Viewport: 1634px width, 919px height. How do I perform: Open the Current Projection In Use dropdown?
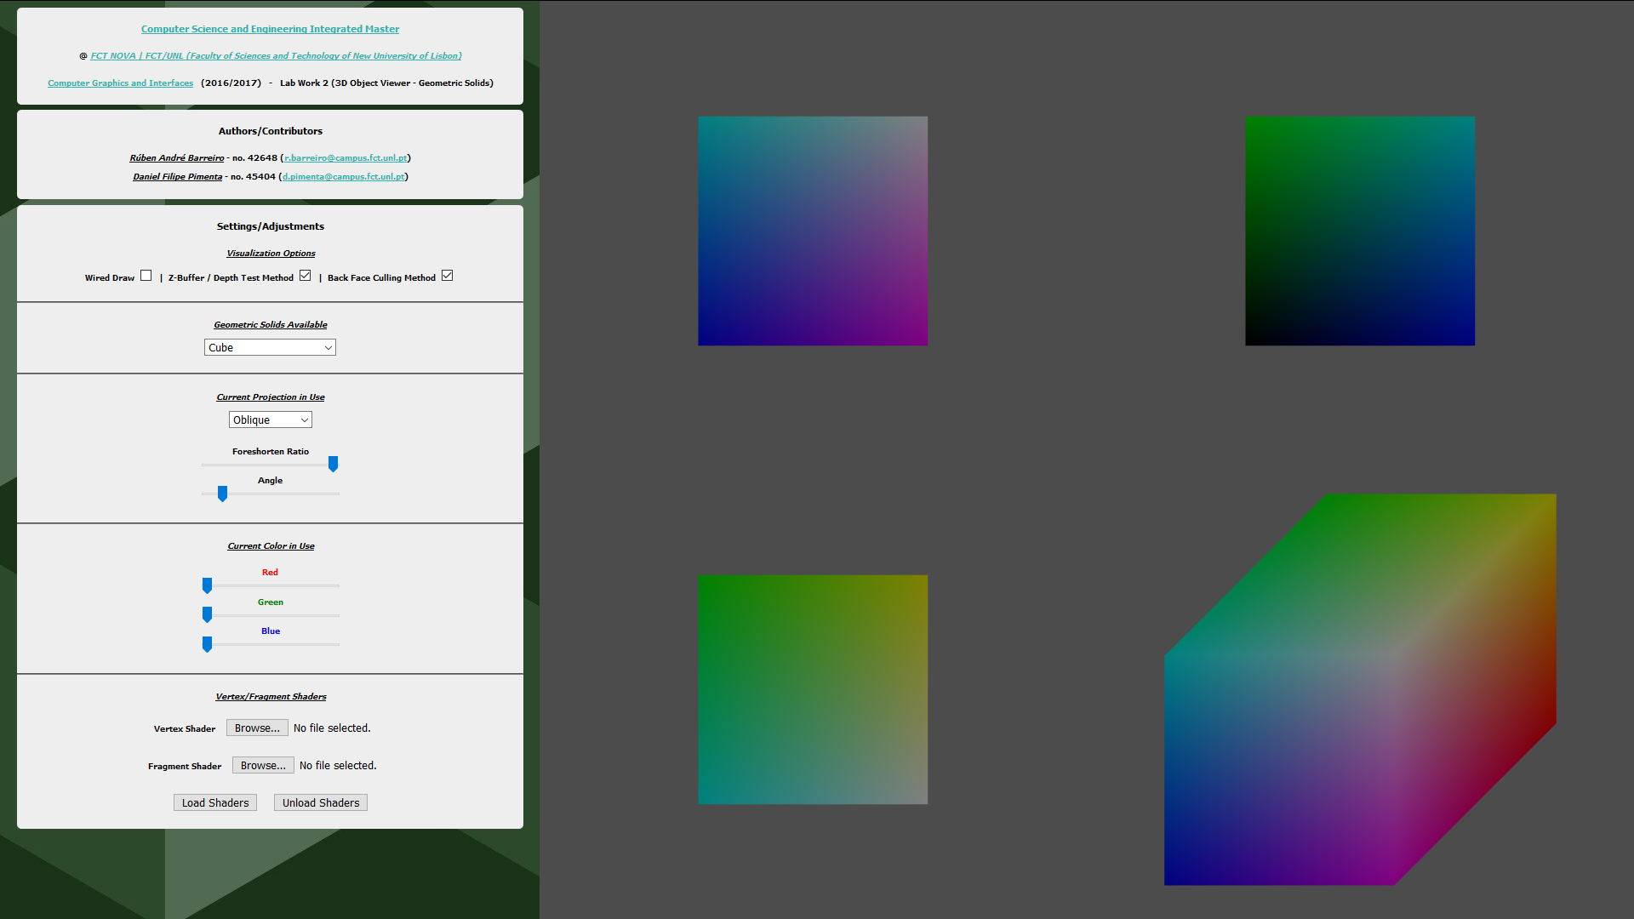click(x=269, y=419)
